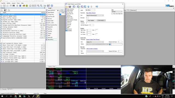Click the Function filtering input field
This screenshot has width=175, height=98.
click(104, 23)
